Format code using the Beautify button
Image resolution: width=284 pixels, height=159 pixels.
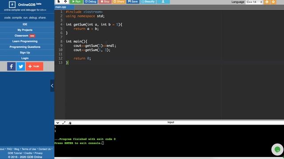[x=148, y=2]
